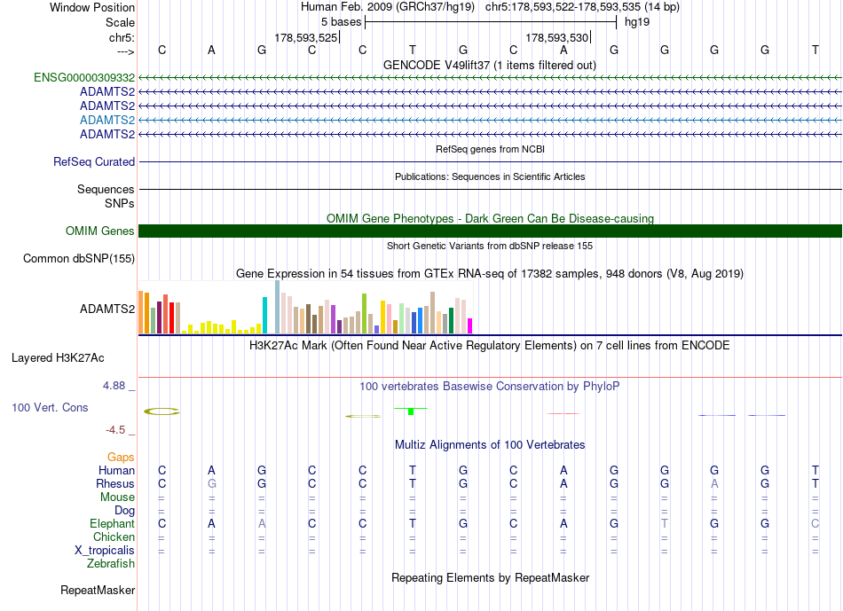Click the Elephant species row label

coord(113,523)
